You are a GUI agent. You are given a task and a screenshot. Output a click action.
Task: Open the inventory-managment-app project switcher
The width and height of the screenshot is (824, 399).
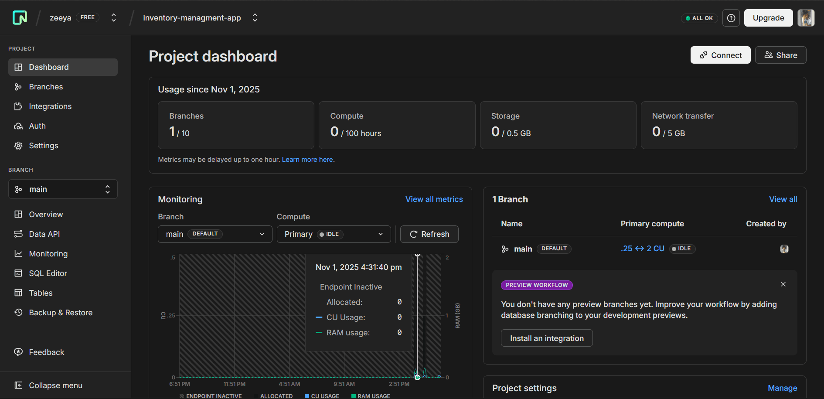point(255,18)
